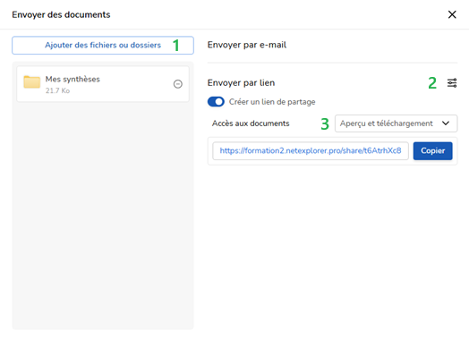
Task: Click Accès aux documents label
Action: (251, 123)
